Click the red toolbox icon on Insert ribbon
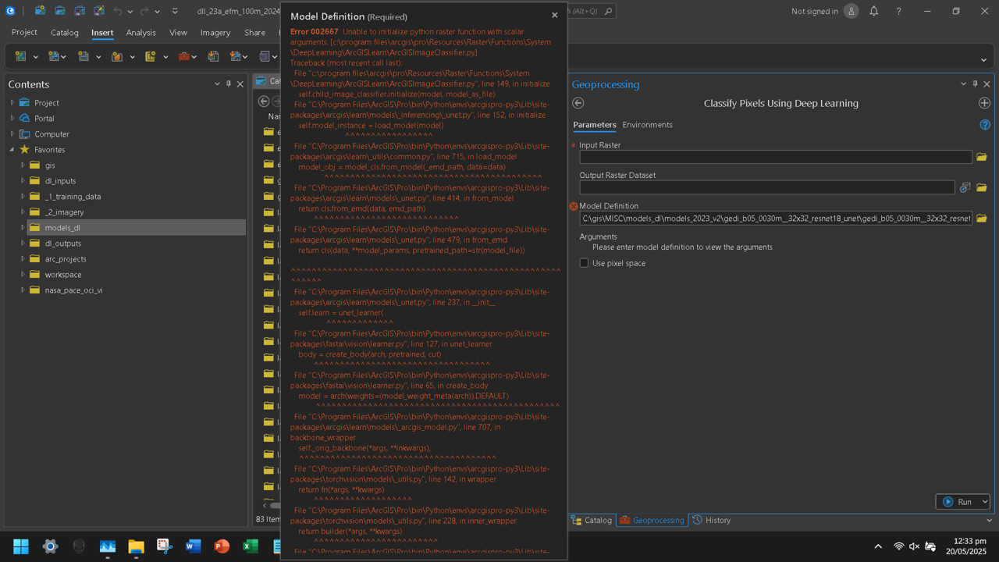999x562 pixels. coord(183,56)
